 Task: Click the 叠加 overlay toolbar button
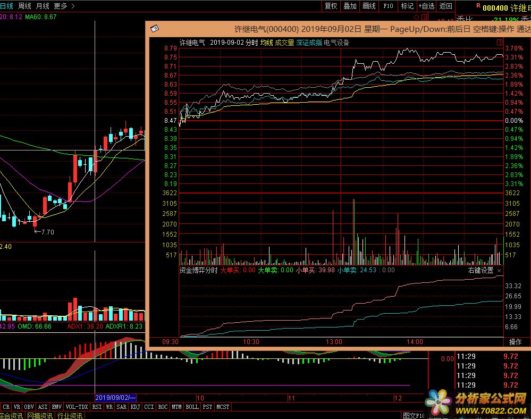pyautogui.click(x=350, y=6)
